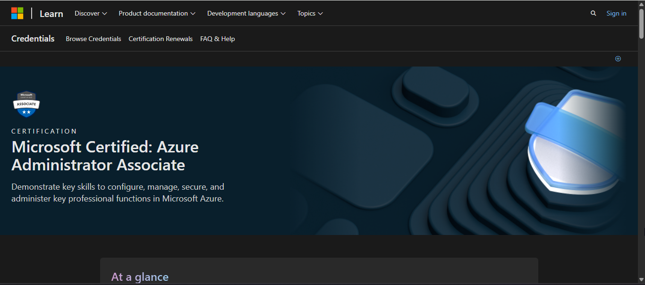Click the vertical scrollbar thumb
This screenshot has height=285, width=645.
(641, 24)
